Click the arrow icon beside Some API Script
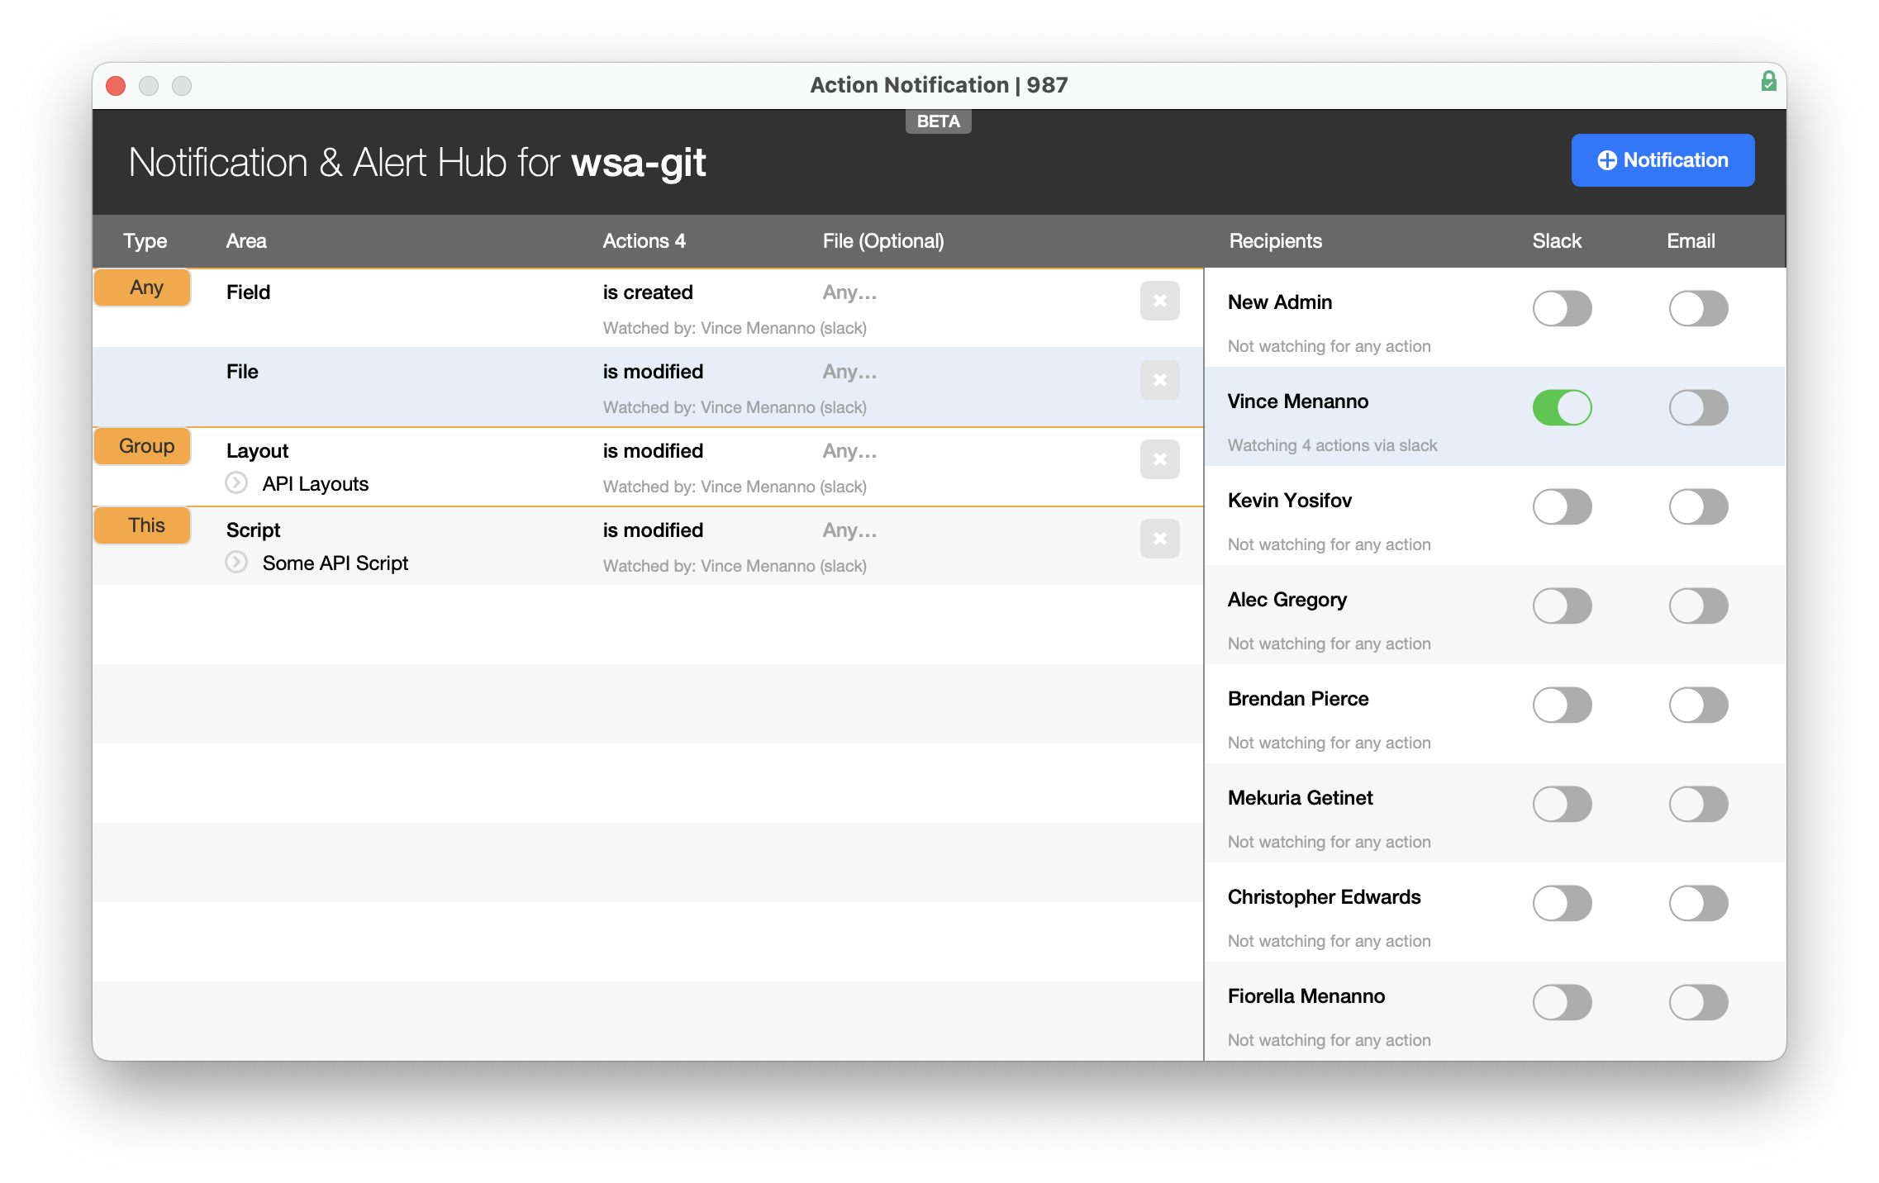The width and height of the screenshot is (1879, 1183). (236, 563)
